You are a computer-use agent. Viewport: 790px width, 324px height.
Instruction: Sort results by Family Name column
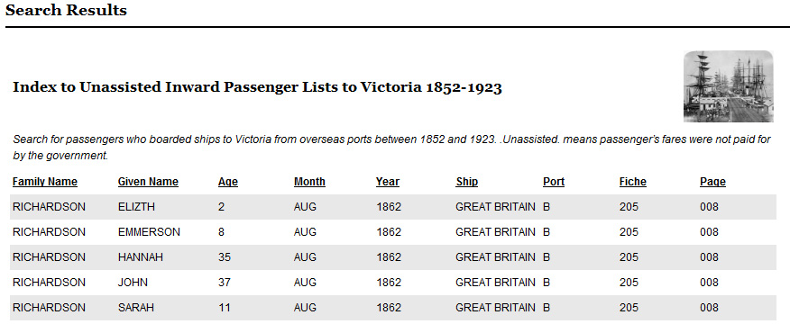point(45,182)
